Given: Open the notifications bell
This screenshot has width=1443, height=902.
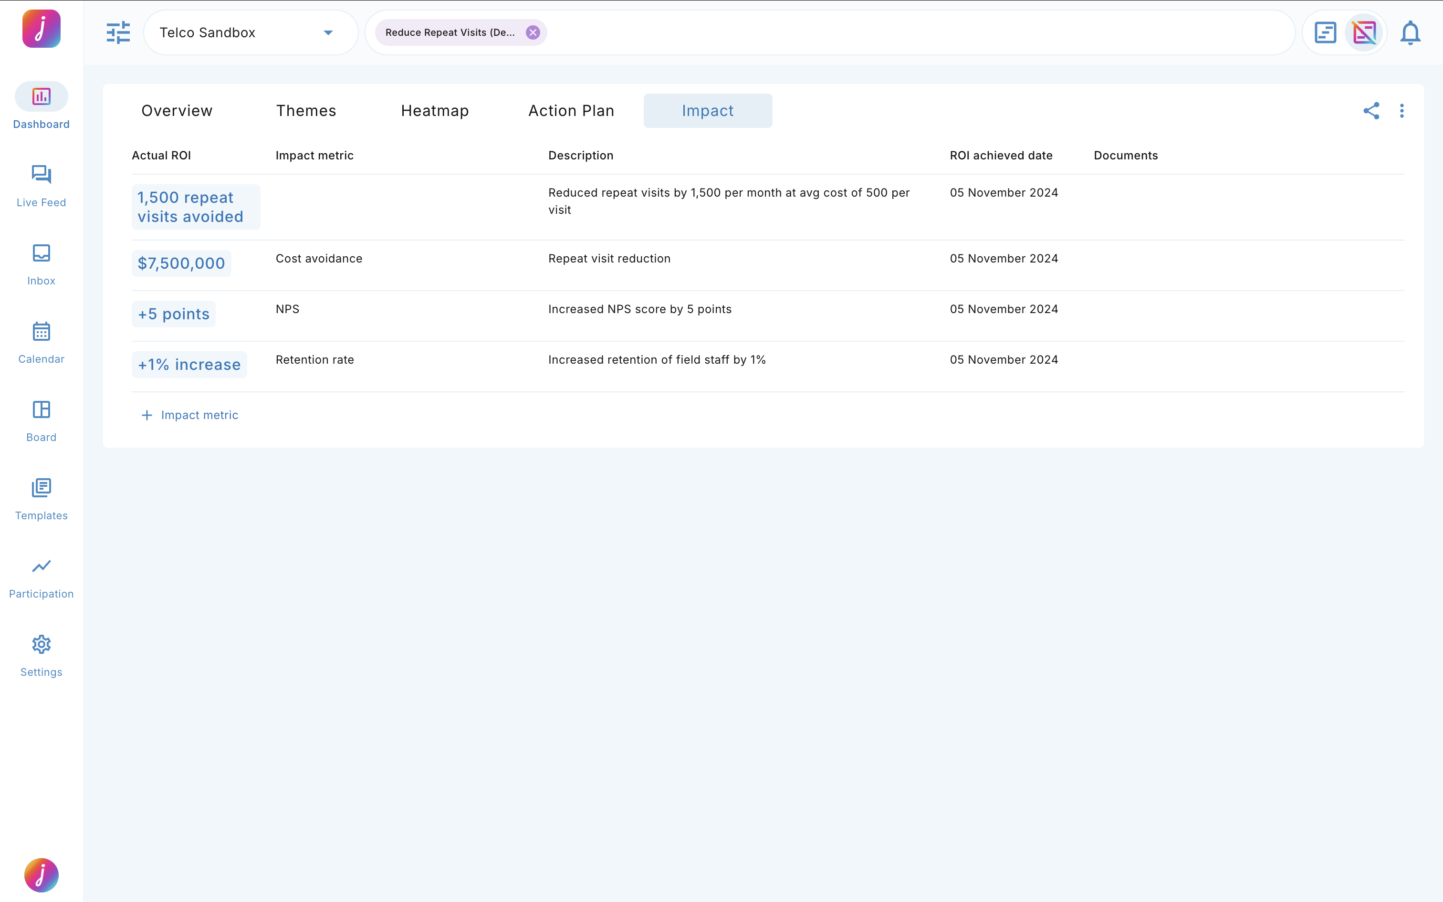Looking at the screenshot, I should coord(1410,33).
